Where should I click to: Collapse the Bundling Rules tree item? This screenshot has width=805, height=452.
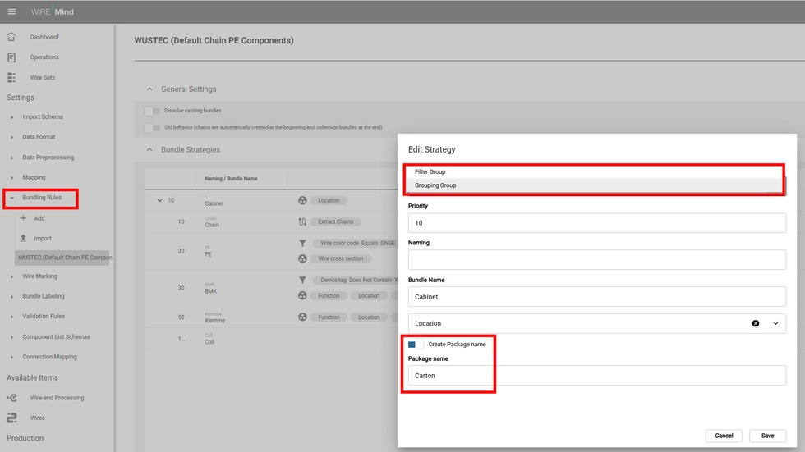tap(11, 198)
